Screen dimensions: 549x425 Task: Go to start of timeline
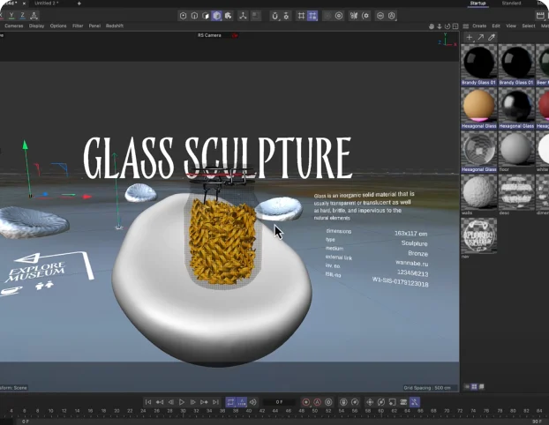click(x=148, y=402)
